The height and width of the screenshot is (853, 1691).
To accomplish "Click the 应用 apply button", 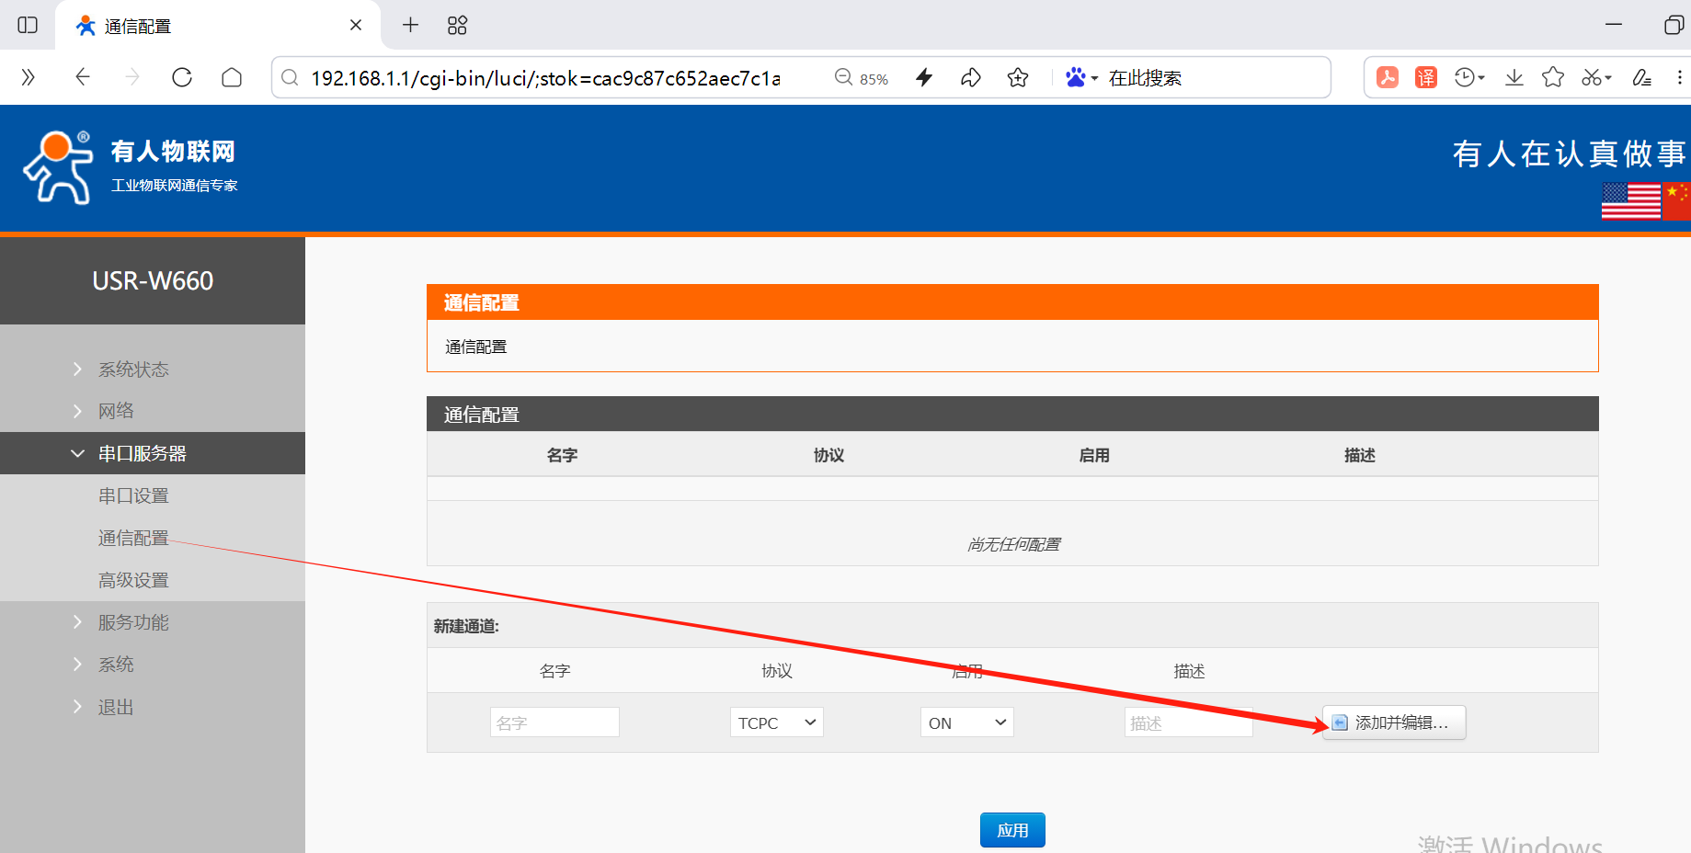I will pyautogui.click(x=1012, y=830).
